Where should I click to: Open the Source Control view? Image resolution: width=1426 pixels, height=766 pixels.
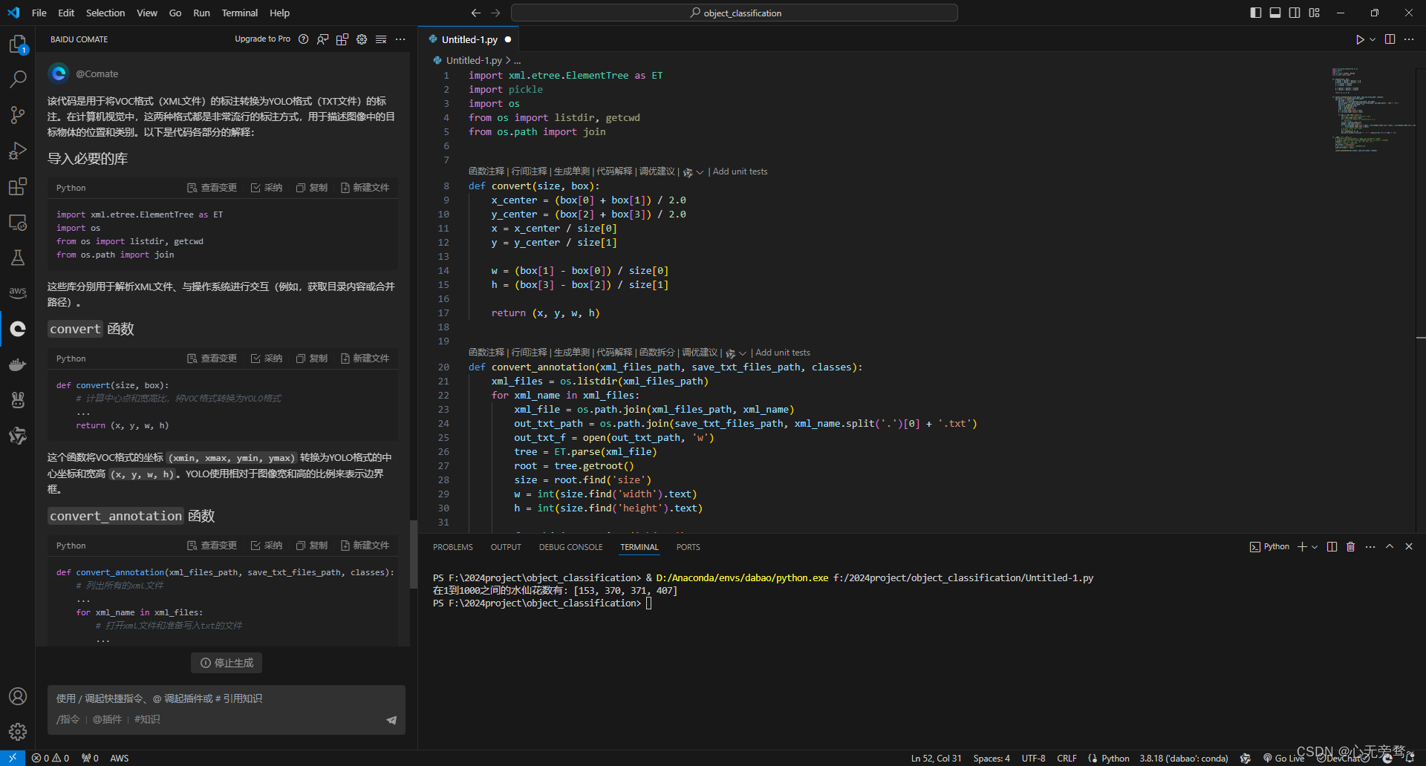click(x=18, y=114)
